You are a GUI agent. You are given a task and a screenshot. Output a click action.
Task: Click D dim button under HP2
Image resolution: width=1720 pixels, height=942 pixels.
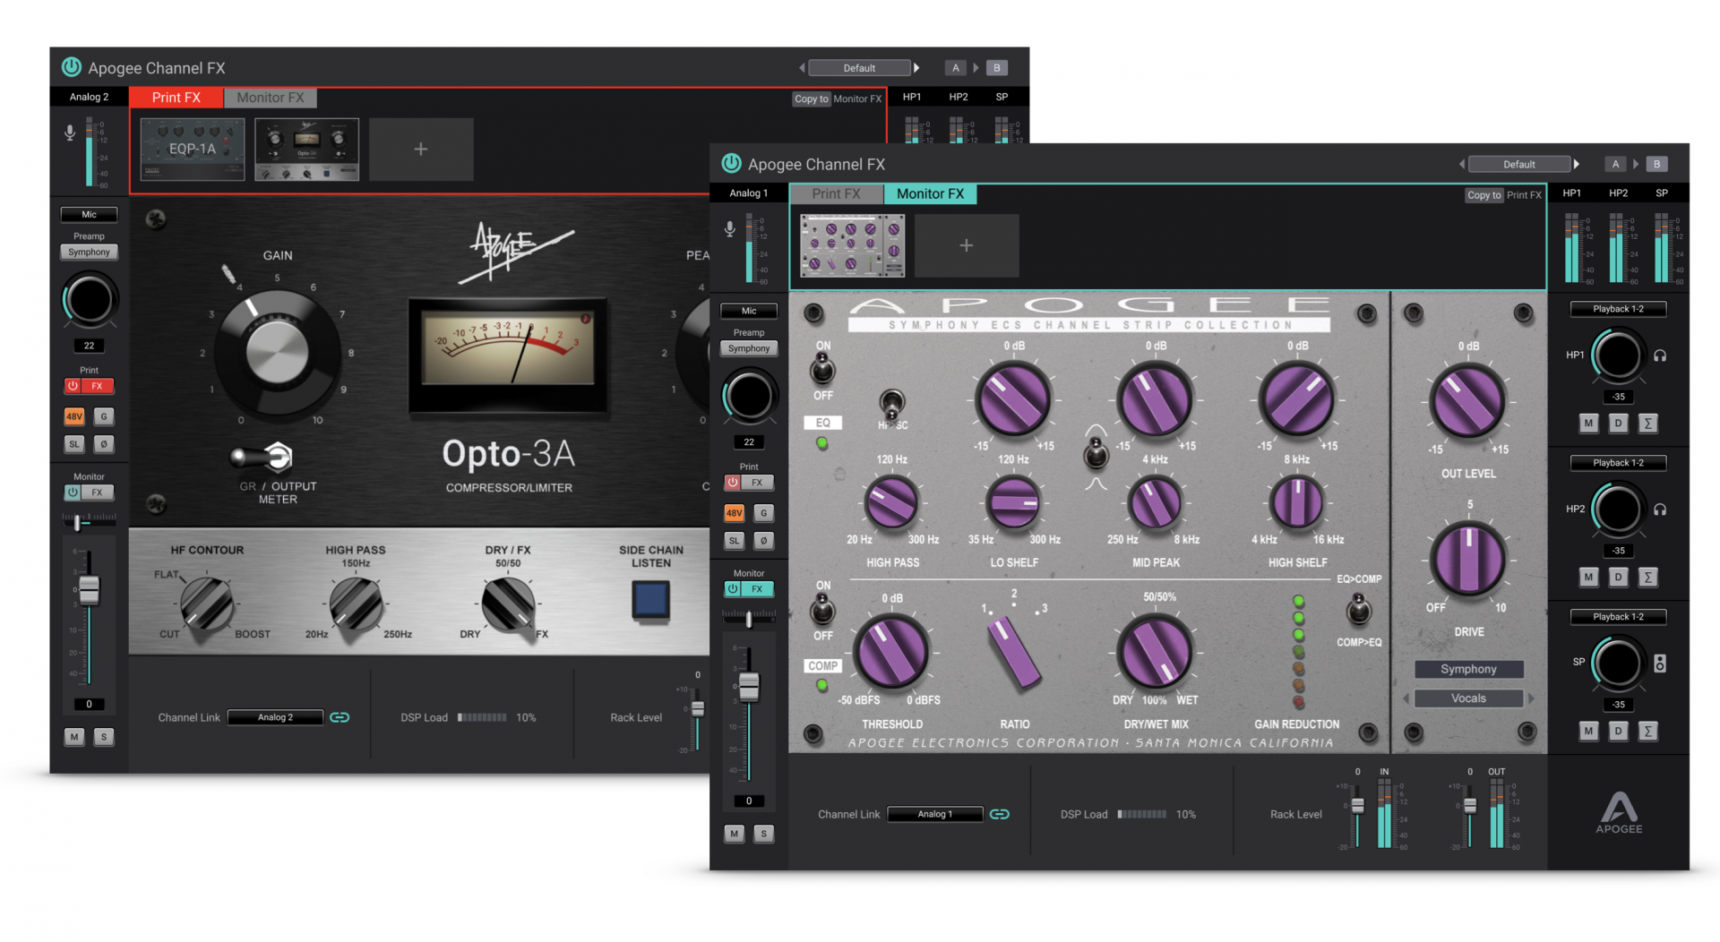click(x=1618, y=578)
